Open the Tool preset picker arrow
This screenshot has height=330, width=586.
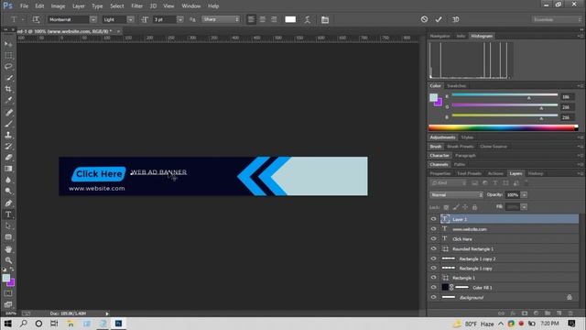(x=23, y=19)
